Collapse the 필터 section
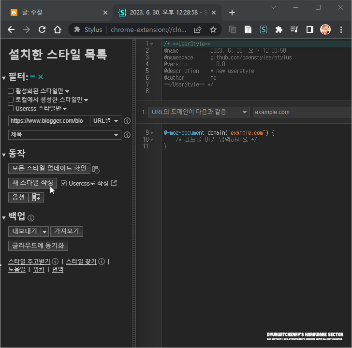Screen dimensions: 352x348 [x=4, y=78]
